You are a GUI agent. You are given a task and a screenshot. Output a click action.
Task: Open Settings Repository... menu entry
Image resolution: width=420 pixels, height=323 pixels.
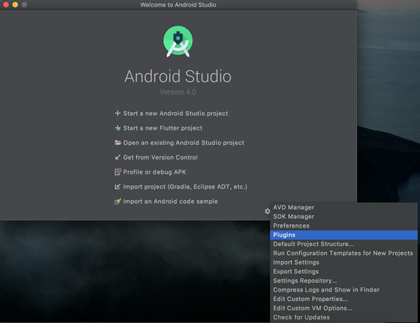(344, 281)
